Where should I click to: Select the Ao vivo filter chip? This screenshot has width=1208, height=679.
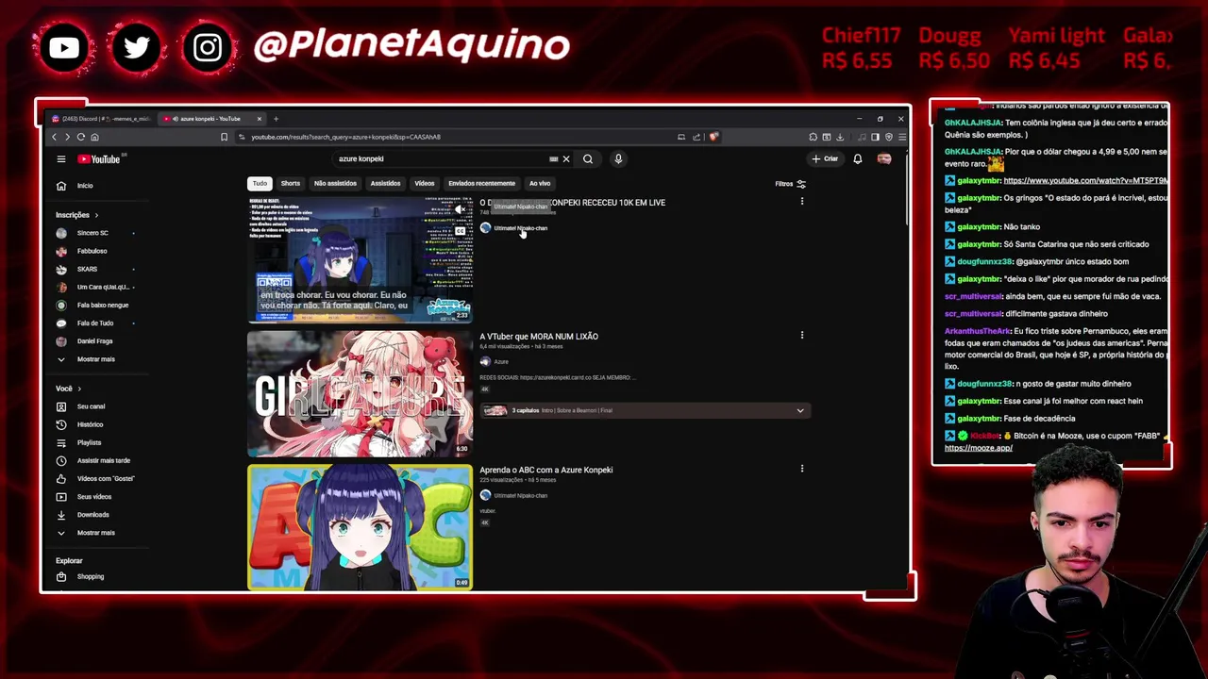(540, 184)
